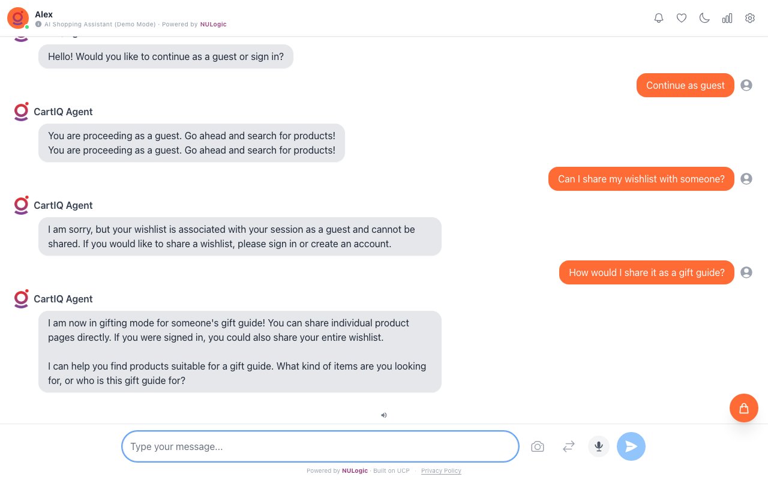Viewport: 768px width, 480px height.
Task: Click the NULogic link in header
Action: (214, 25)
